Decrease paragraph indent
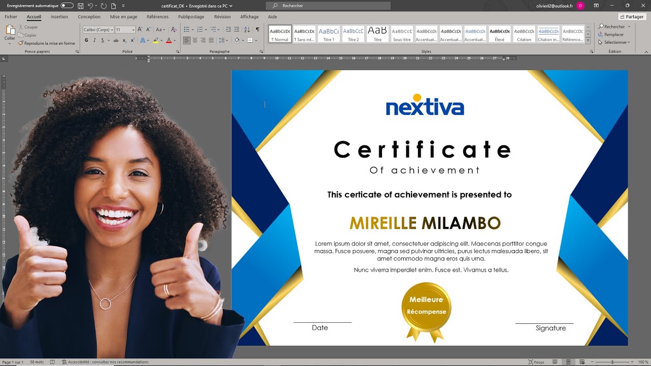 coord(229,29)
